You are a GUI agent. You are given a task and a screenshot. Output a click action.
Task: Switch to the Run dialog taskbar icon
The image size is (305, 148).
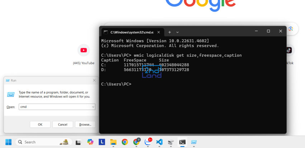tap(194, 142)
